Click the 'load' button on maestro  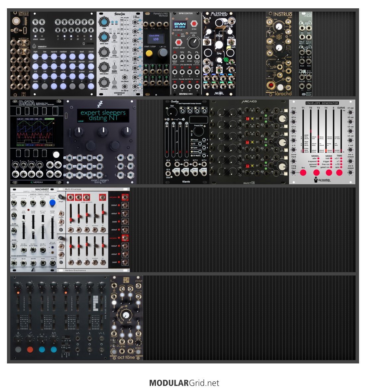click(x=82, y=57)
